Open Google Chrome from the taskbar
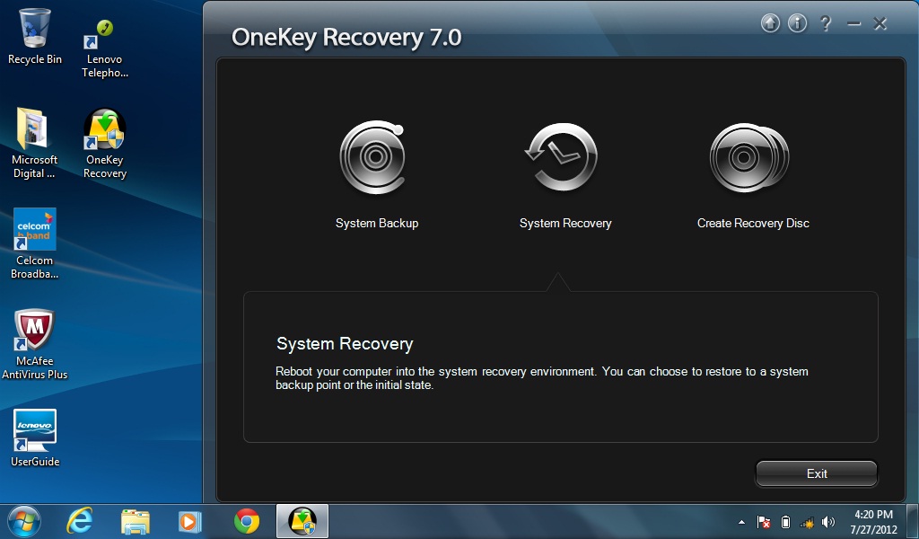The width and height of the screenshot is (919, 539). pos(245,521)
